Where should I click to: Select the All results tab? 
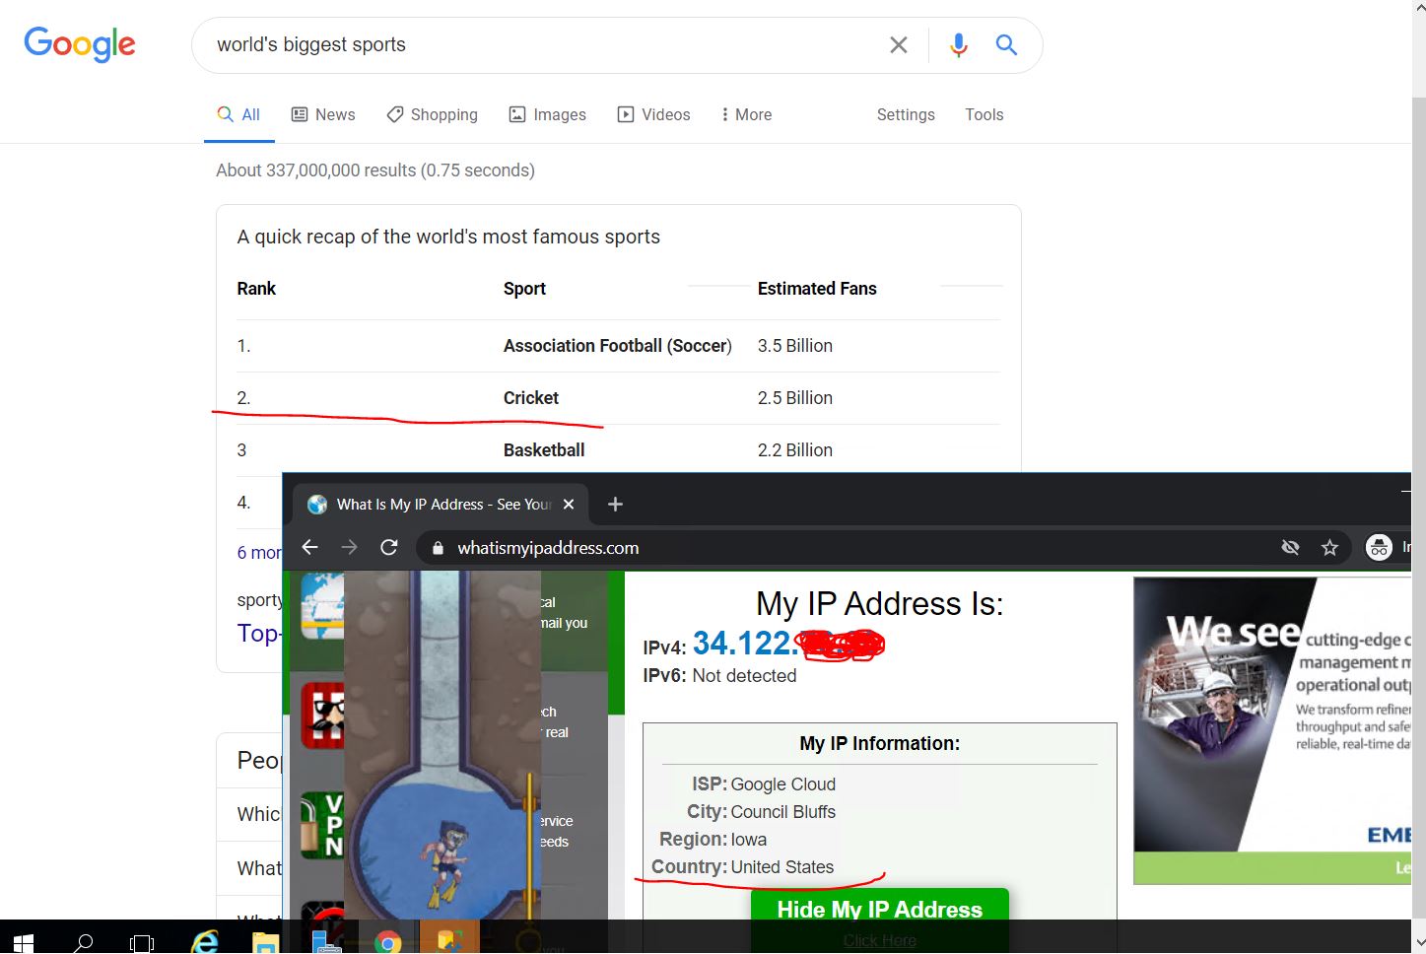click(238, 114)
